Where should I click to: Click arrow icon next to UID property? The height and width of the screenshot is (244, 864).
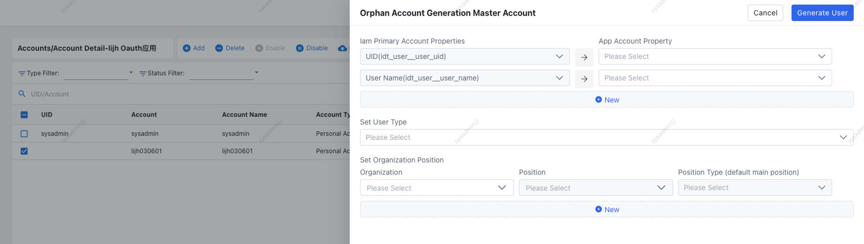[x=584, y=57]
